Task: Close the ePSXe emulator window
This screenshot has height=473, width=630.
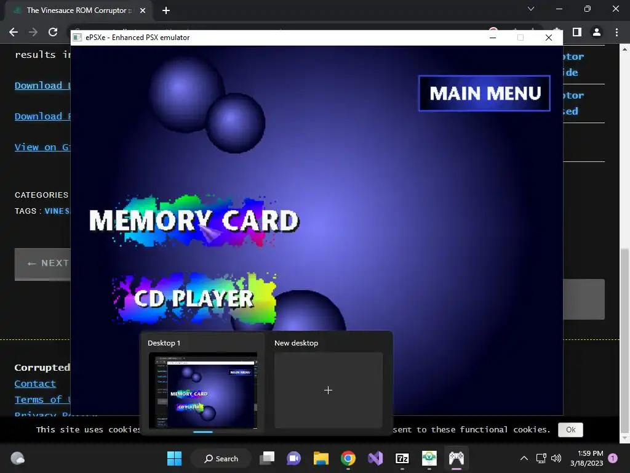Action: [x=548, y=38]
